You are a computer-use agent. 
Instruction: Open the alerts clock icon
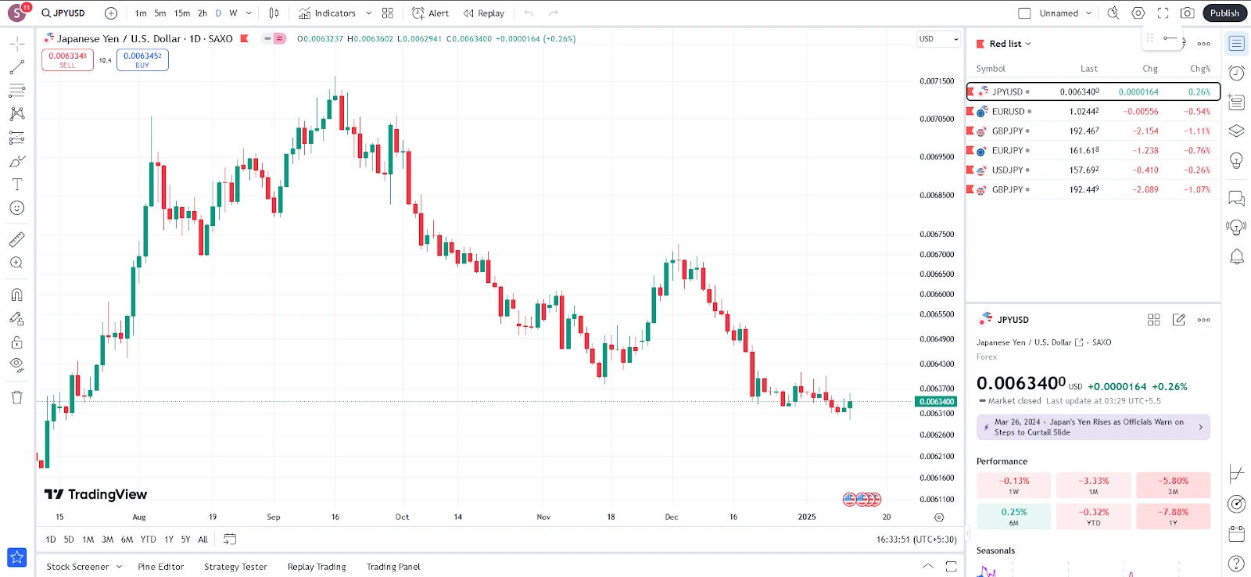click(1236, 73)
